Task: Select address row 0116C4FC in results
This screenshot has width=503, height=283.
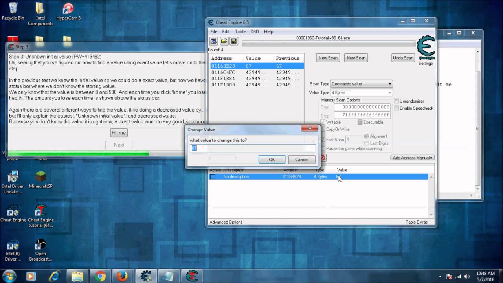Action: point(257,72)
